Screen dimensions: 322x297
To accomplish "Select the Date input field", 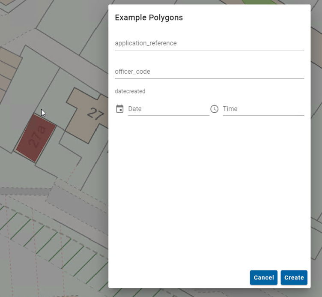I will [x=169, y=109].
